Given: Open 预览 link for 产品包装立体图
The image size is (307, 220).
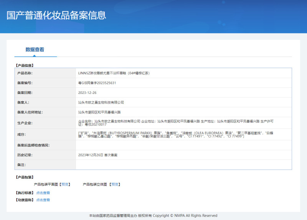Looking at the screenshot, I should pyautogui.click(x=115, y=184).
